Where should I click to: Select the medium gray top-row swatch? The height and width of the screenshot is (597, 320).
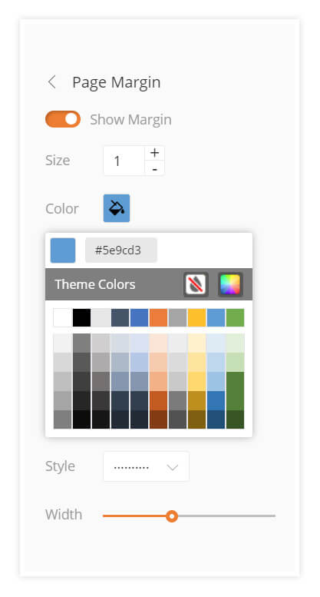pos(177,318)
